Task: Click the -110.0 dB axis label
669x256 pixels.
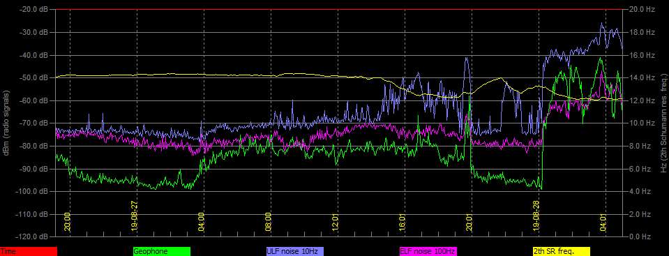Action: click(x=32, y=213)
